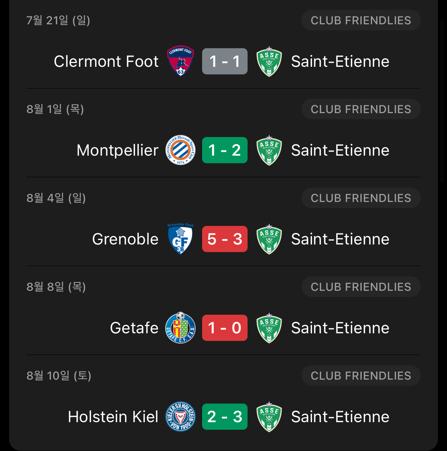Open the 2 - 3 Holstein Kiel score

pos(225,417)
